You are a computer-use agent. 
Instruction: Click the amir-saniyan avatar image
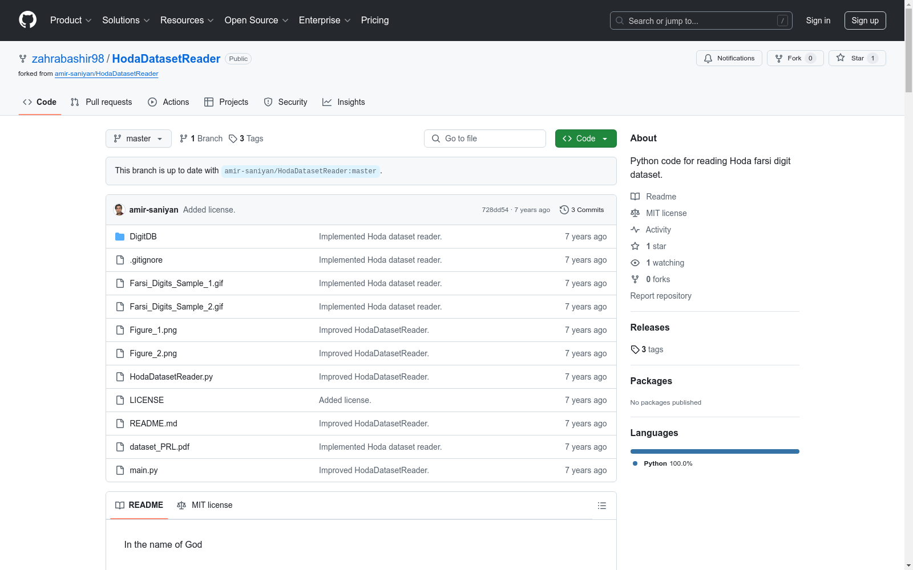coord(119,210)
